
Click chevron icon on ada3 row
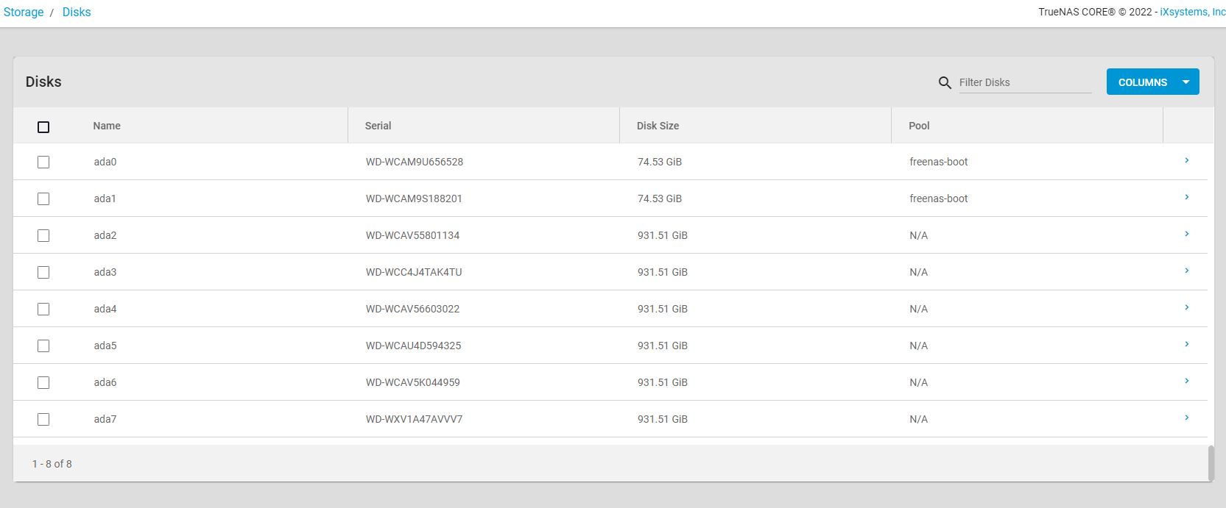point(1186,271)
